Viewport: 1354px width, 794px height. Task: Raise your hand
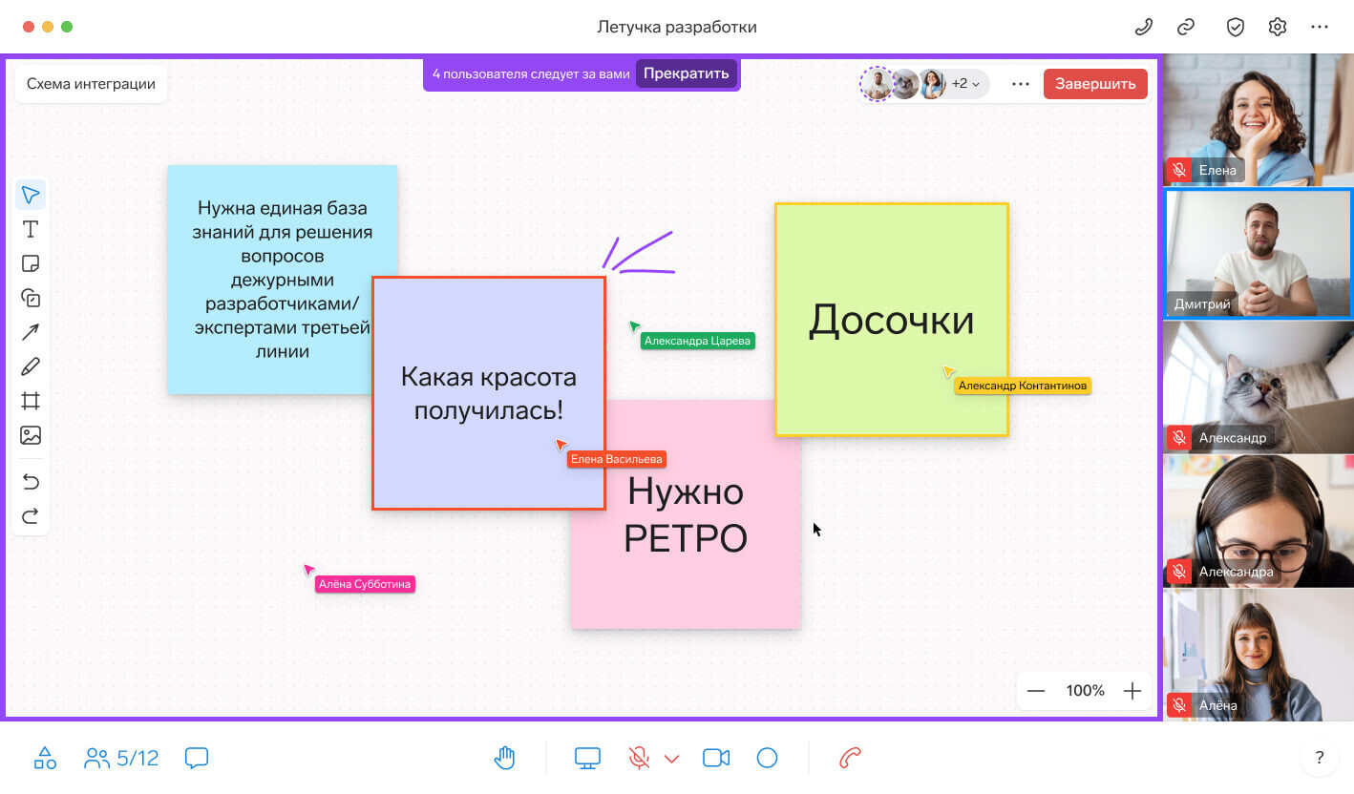pos(504,758)
